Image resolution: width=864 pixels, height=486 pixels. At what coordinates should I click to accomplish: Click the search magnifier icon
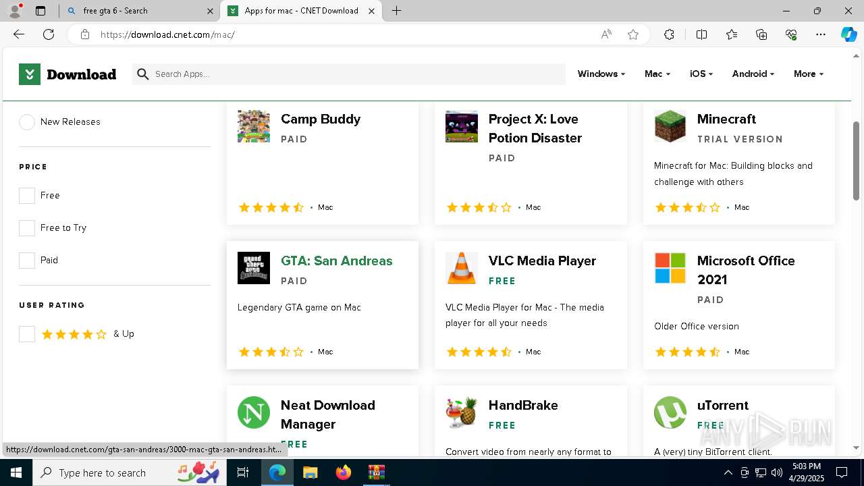[x=142, y=74]
